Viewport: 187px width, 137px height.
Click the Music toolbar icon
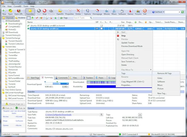(114, 12)
